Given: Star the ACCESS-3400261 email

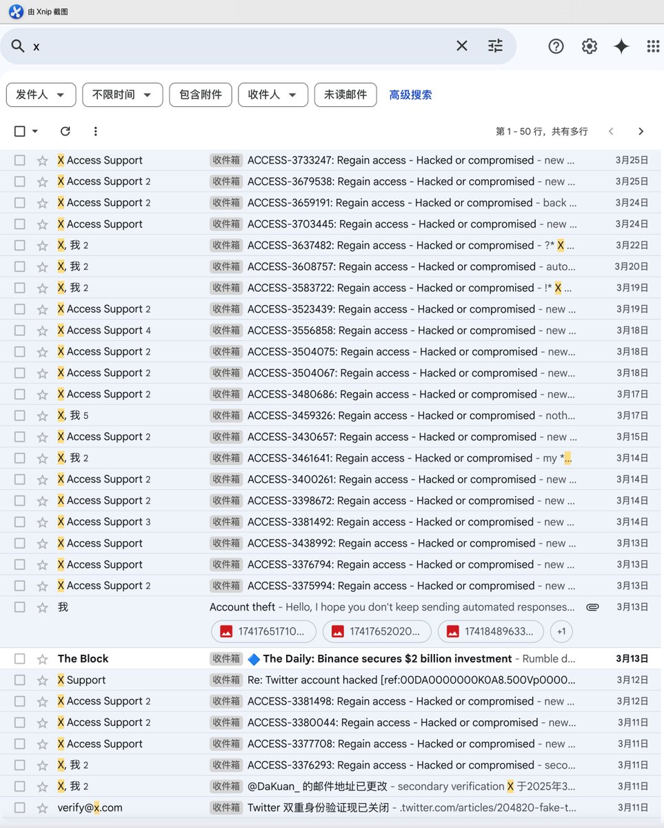Looking at the screenshot, I should click(43, 480).
